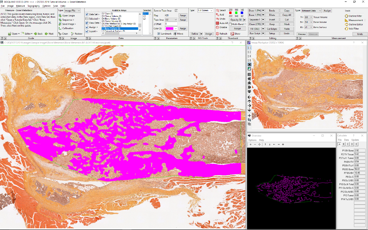This screenshot has width=368, height=230.
Task: Set Image Navigator zoom to 1:8
Action: pyautogui.click(x=249, y=60)
